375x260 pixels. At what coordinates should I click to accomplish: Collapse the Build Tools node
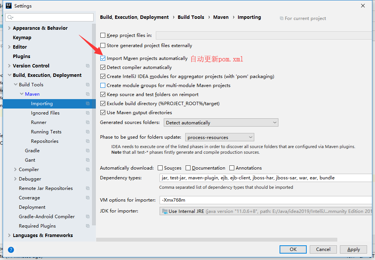click(15, 85)
